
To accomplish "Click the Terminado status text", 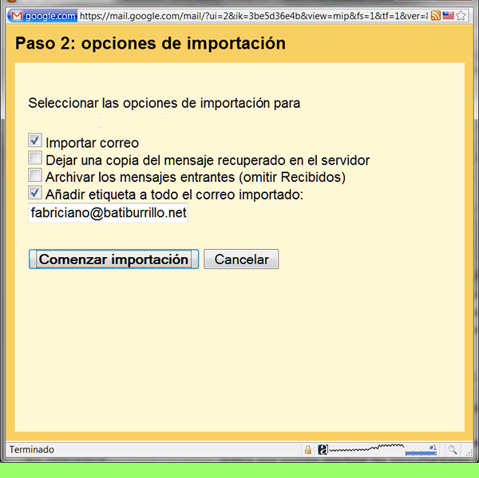I will [32, 449].
